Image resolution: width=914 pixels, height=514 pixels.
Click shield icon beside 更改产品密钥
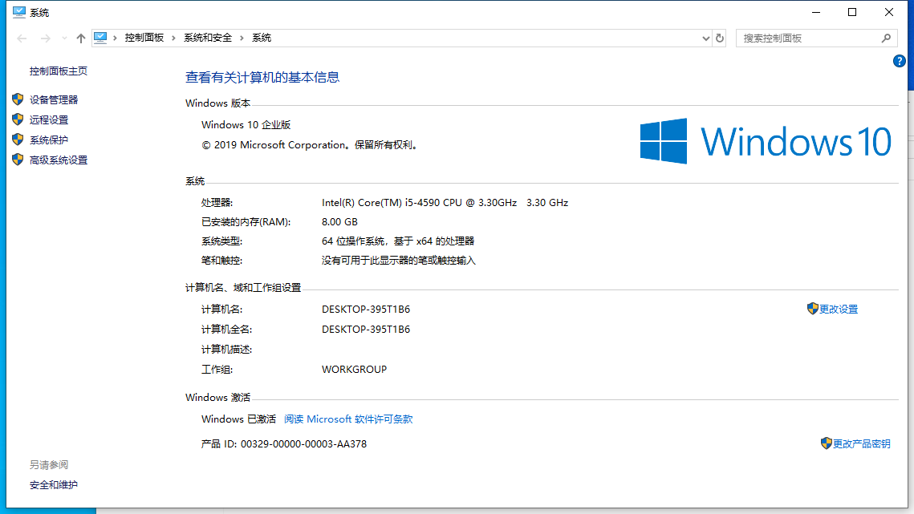click(826, 443)
